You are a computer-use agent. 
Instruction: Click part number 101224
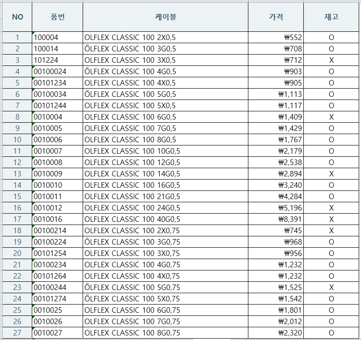coord(58,60)
